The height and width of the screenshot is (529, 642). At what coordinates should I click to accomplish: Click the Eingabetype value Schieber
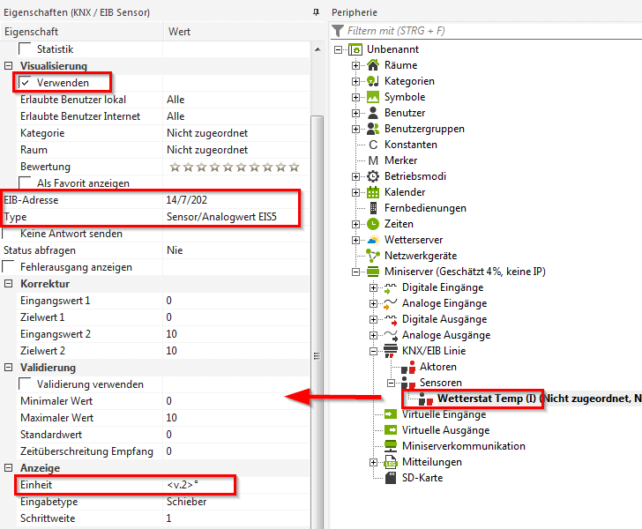pyautogui.click(x=186, y=502)
